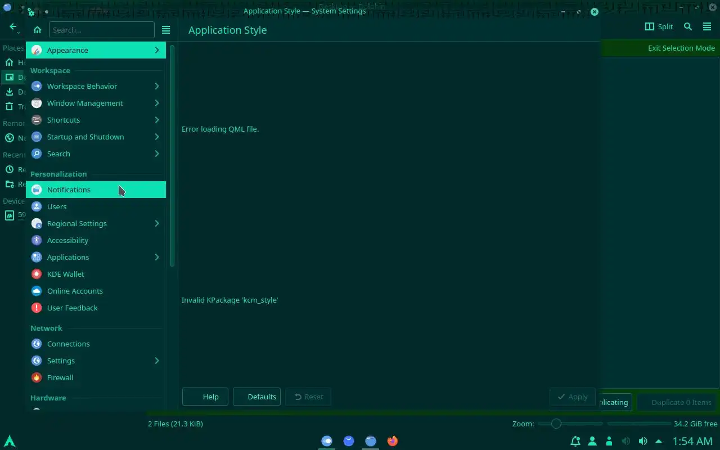Click the sidebar vertical scrollbar

(172, 155)
